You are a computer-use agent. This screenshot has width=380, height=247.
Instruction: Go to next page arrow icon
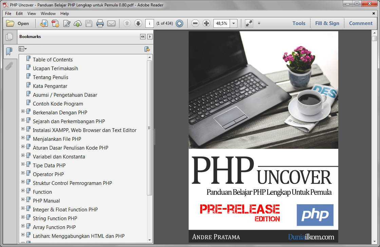(x=138, y=23)
